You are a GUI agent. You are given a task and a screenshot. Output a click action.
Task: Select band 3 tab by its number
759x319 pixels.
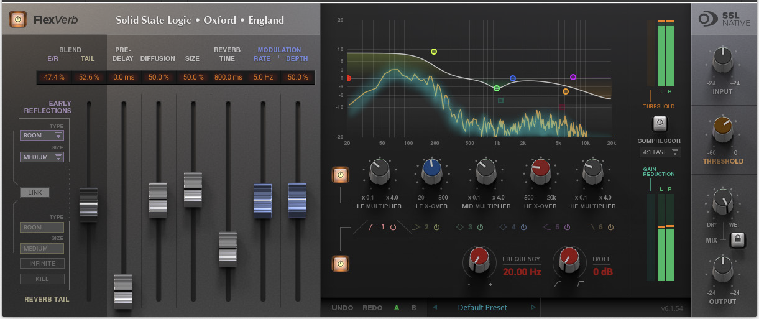click(471, 228)
